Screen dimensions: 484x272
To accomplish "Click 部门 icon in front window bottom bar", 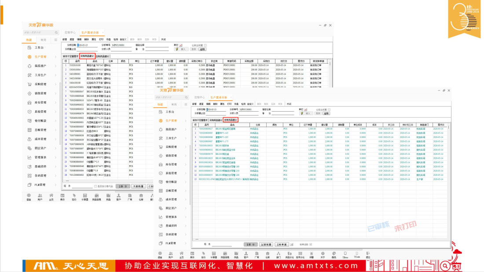I will (278, 254).
